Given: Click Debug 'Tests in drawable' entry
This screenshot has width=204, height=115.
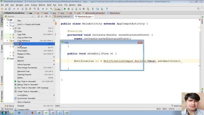Looking at the screenshot, I should [x=34, y=84].
